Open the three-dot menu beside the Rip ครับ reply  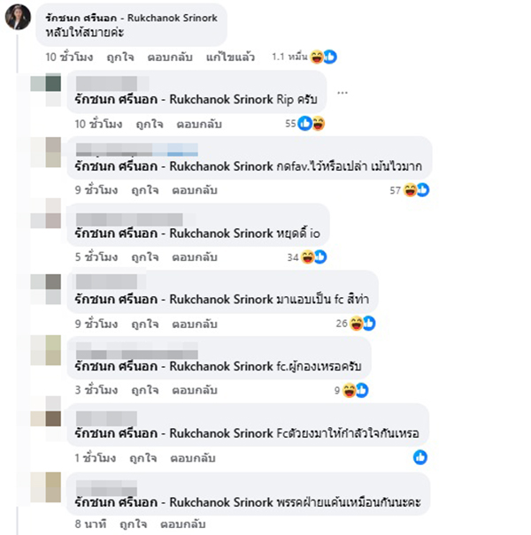point(342,93)
